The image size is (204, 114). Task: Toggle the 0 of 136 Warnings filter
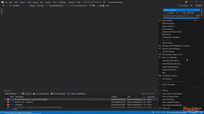[x=41, y=94]
